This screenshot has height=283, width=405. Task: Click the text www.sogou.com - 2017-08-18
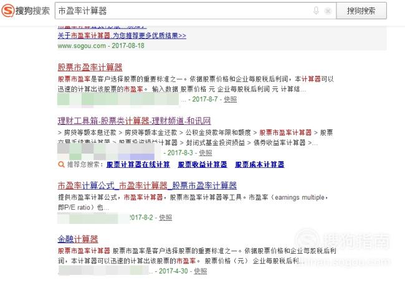[101, 45]
